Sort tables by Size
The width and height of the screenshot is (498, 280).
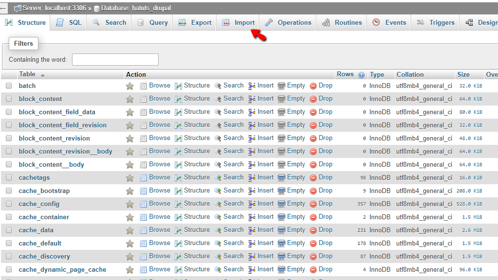coord(462,74)
